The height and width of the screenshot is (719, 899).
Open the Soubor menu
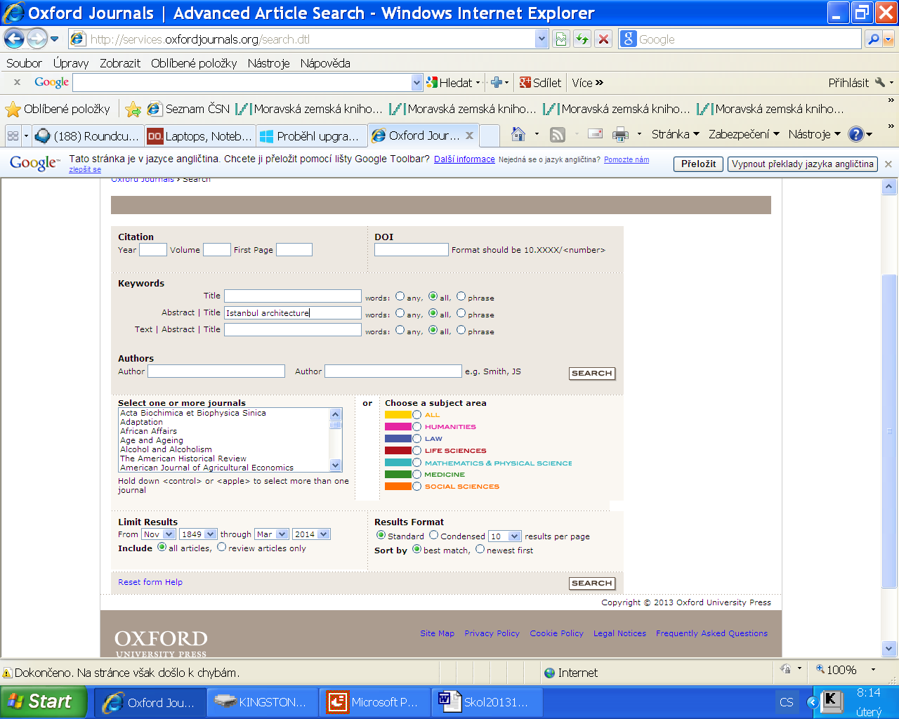[24, 63]
